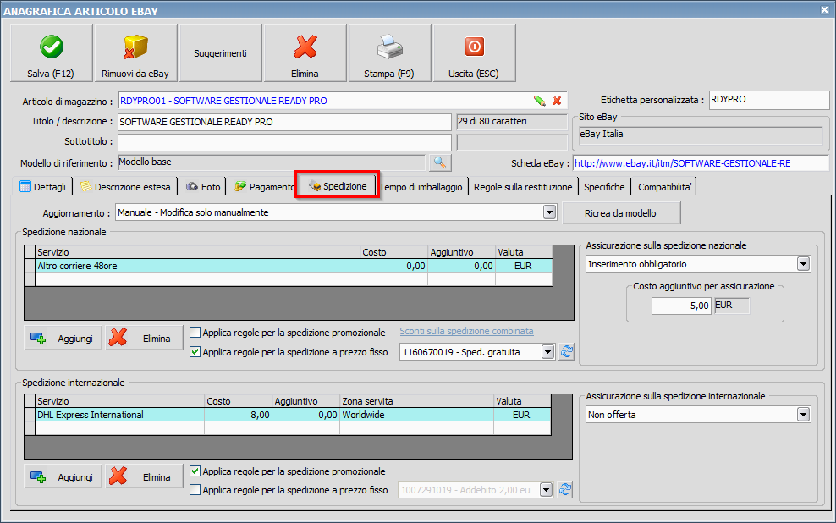Open the Scheda eBay item URL

point(683,163)
